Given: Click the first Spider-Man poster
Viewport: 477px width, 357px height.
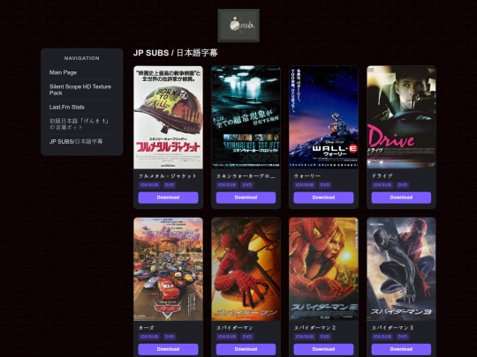Looking at the screenshot, I should point(246,269).
